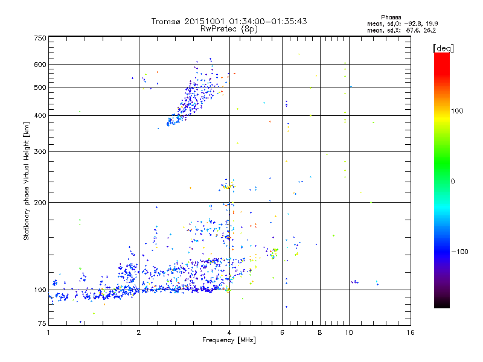Select the 'mean, sd,O: -92.8, 19.9' line

[x=403, y=24]
